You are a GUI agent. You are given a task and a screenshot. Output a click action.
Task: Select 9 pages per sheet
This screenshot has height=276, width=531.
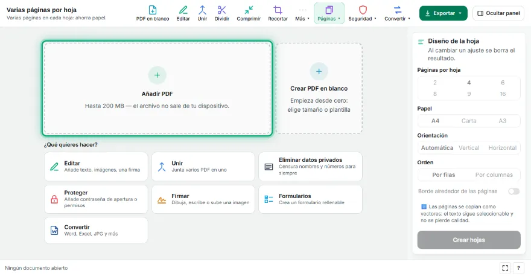[469, 94]
